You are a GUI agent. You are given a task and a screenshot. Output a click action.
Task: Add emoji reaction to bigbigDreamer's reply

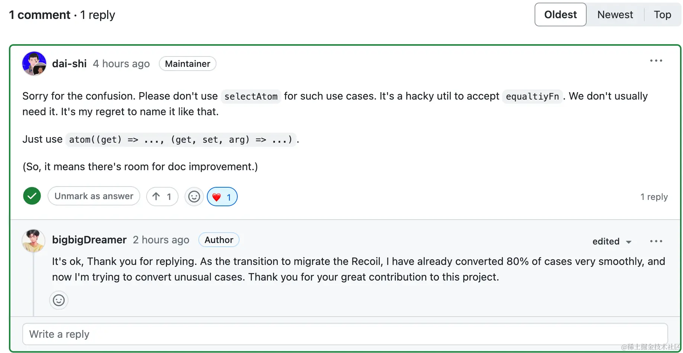(x=59, y=300)
